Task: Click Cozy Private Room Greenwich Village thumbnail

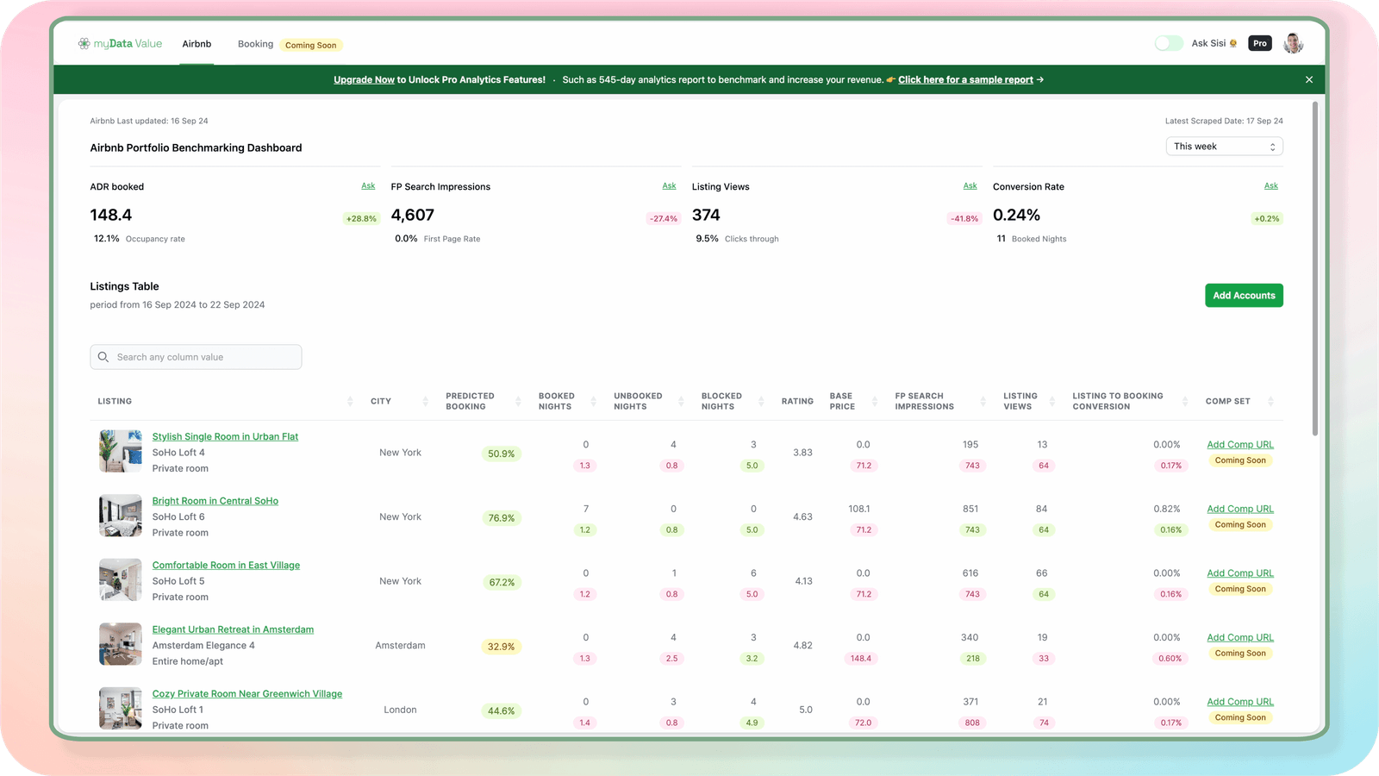Action: click(121, 708)
